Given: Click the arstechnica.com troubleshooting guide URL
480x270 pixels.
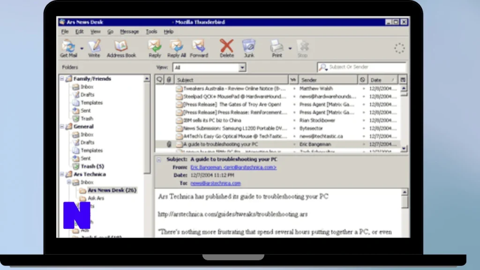Looking at the screenshot, I should tap(232, 214).
